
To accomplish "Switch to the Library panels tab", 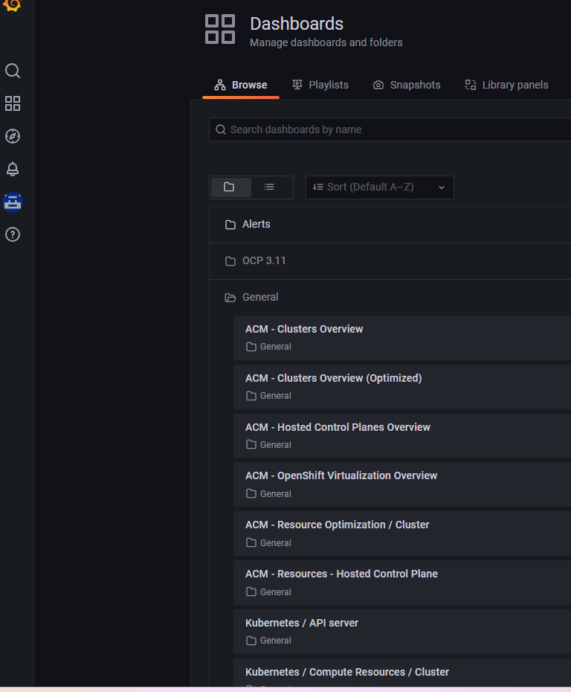I will pyautogui.click(x=506, y=85).
